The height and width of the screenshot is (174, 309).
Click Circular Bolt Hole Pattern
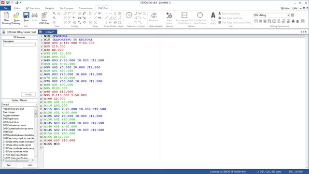(200, 18)
